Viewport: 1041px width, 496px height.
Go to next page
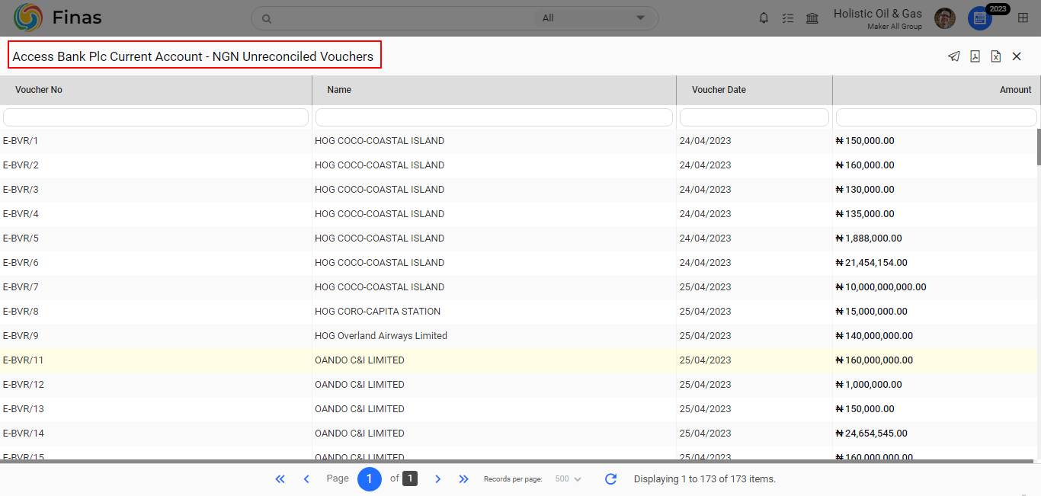point(437,479)
